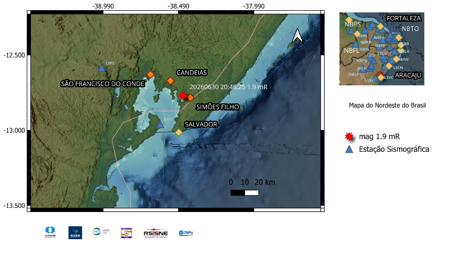This screenshot has height=269, width=453.
Task: Click the legend text mag 1.9 mR
Action: click(379, 136)
